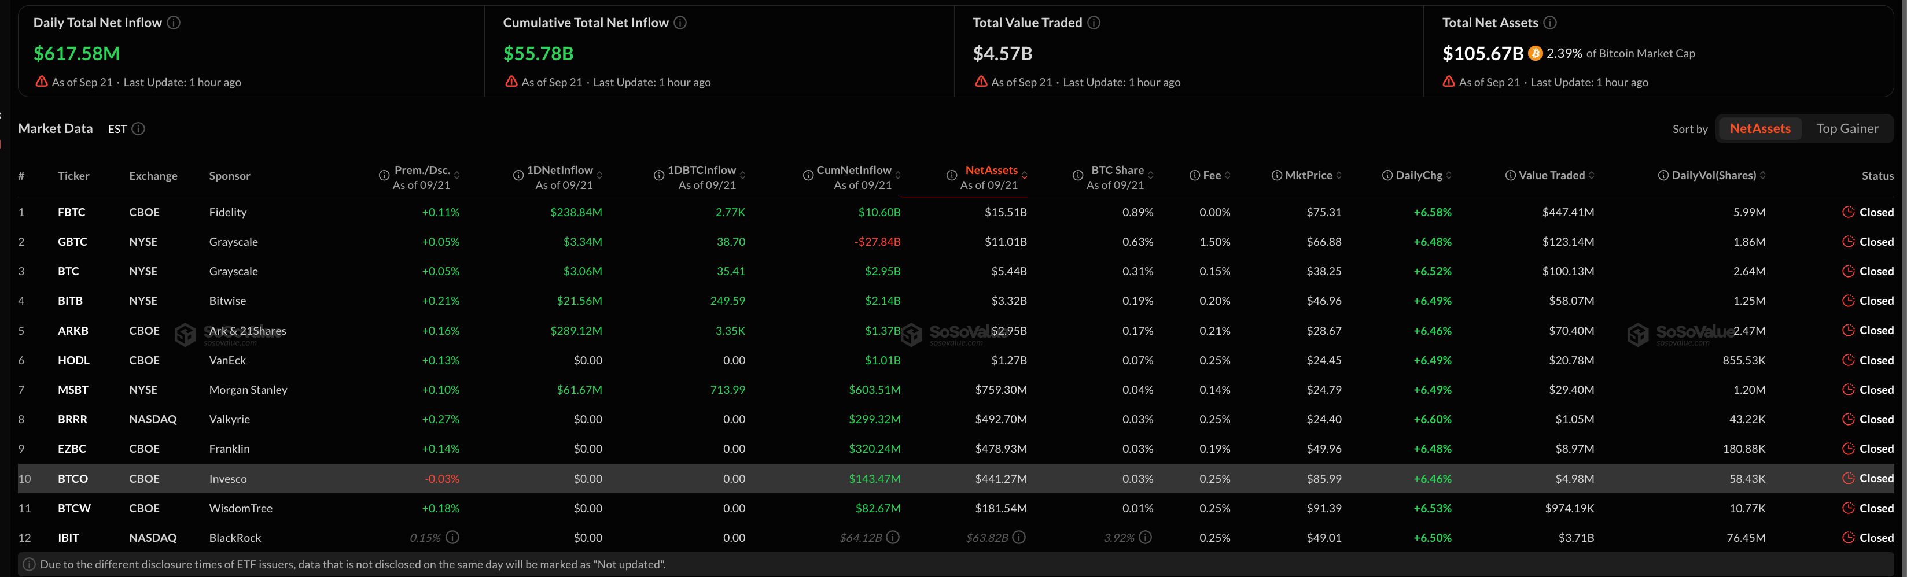Click the $105.67B total net assets value
1907x577 pixels.
tap(1483, 53)
